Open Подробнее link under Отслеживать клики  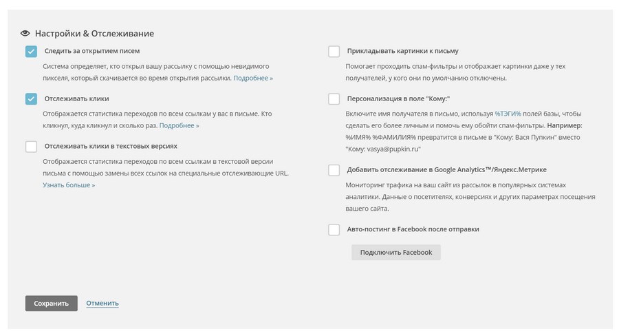(179, 126)
